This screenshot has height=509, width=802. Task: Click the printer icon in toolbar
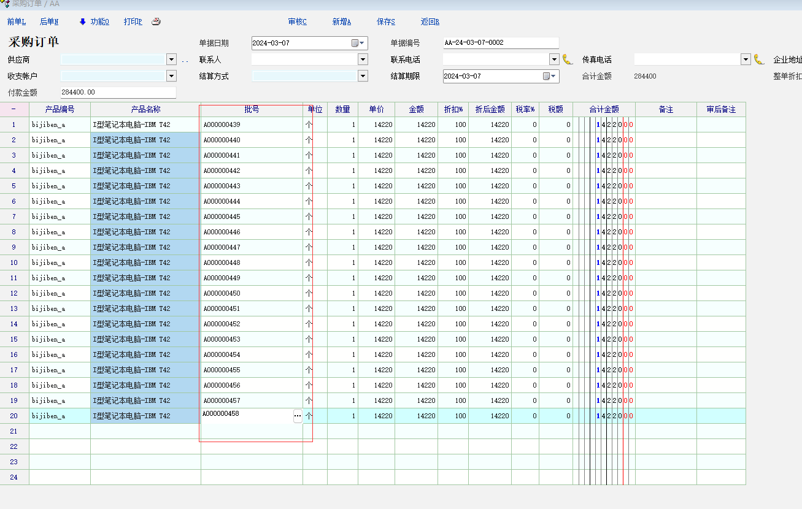click(156, 21)
